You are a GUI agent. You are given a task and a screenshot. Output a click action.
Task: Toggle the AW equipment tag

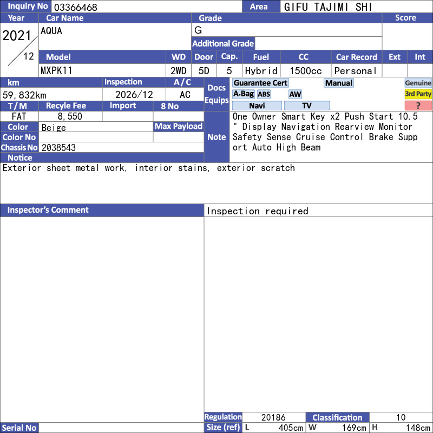coord(295,94)
